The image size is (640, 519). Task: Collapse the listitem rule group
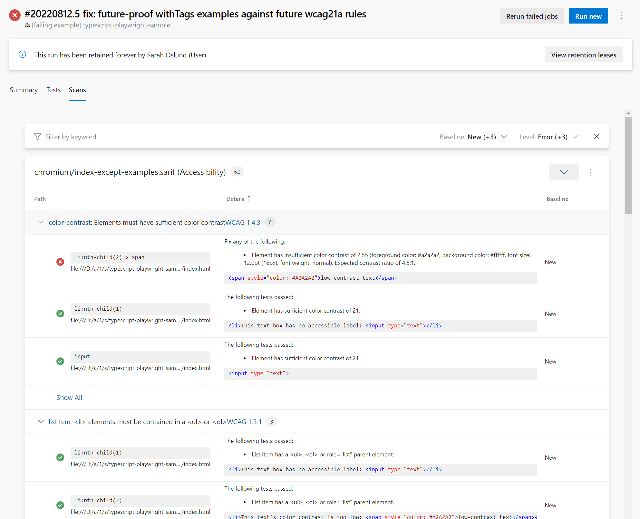coord(41,422)
